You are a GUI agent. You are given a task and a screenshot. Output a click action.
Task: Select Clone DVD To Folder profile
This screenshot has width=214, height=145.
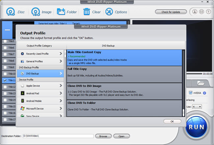tap(124, 109)
